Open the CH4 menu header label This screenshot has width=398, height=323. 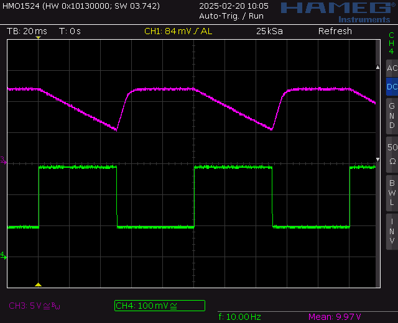pyautogui.click(x=391, y=43)
